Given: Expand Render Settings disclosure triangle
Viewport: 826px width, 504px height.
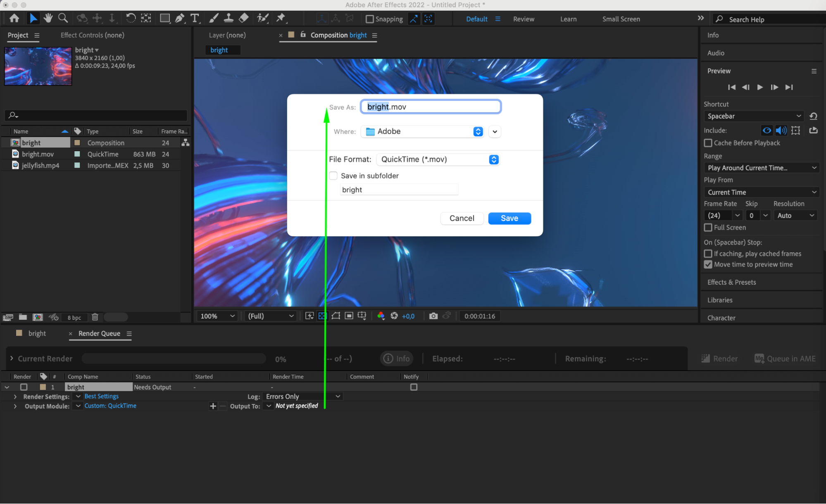Looking at the screenshot, I should coord(15,397).
